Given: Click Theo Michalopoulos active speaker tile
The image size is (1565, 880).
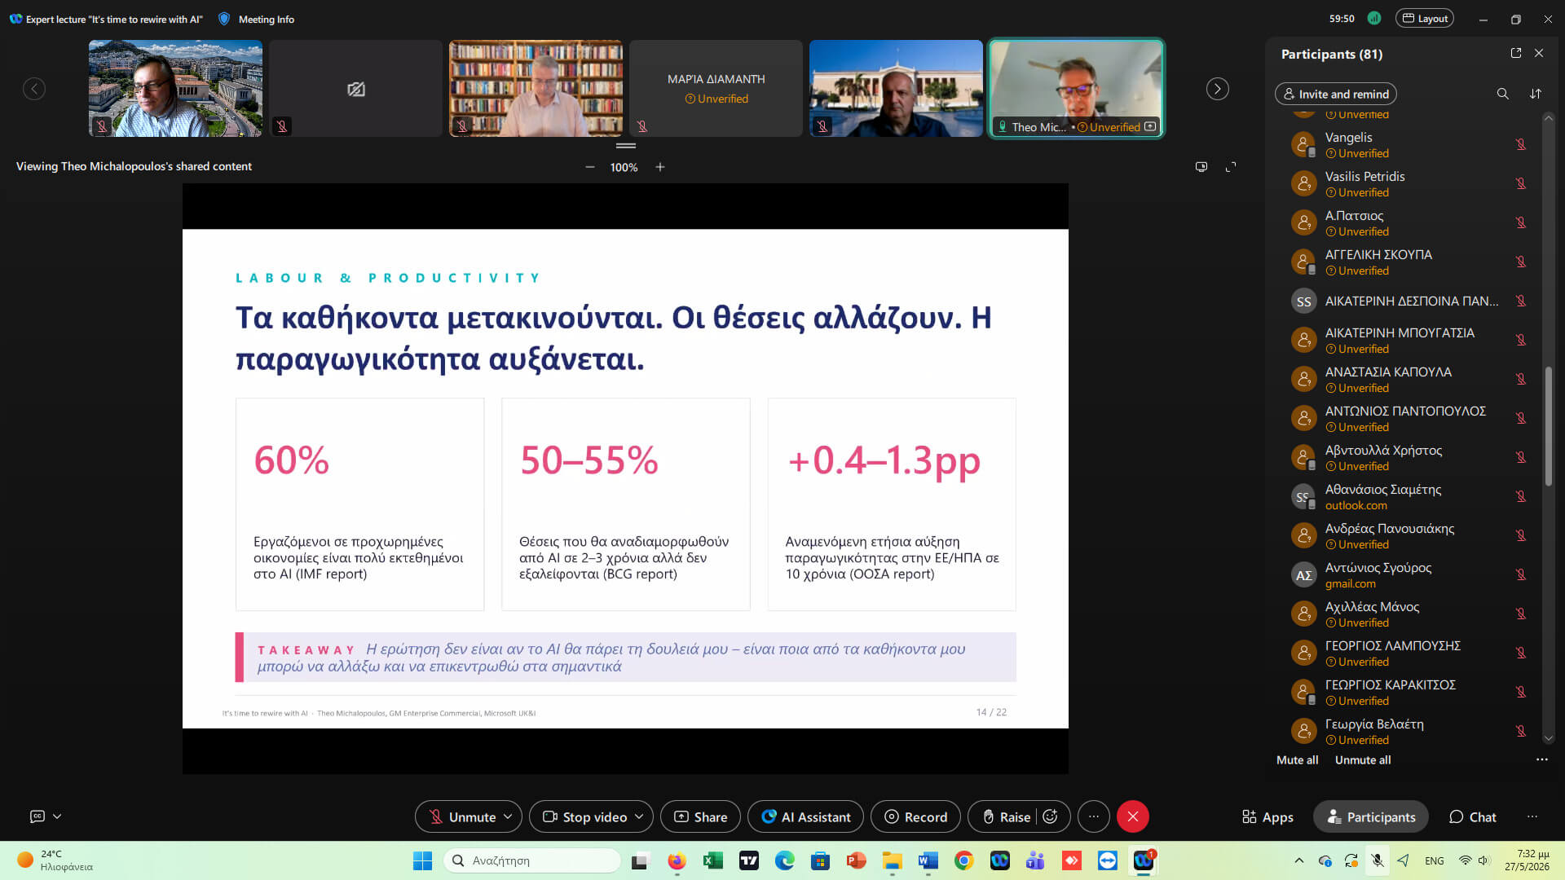Looking at the screenshot, I should tap(1076, 88).
